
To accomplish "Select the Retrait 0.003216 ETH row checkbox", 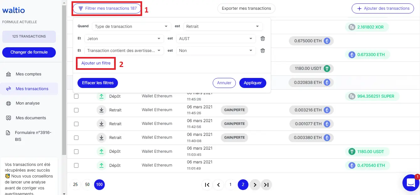I will click(76, 110).
